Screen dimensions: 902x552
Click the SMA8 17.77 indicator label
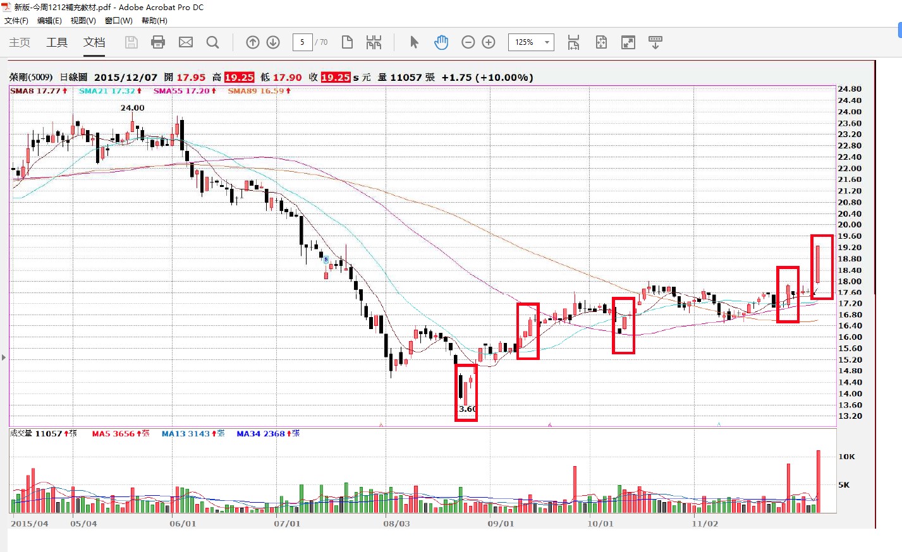[39, 91]
